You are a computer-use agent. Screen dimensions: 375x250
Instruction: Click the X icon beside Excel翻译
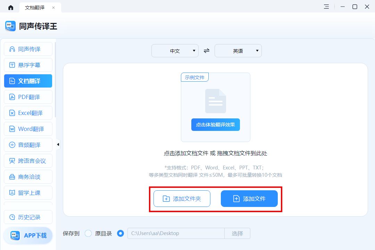click(12, 113)
